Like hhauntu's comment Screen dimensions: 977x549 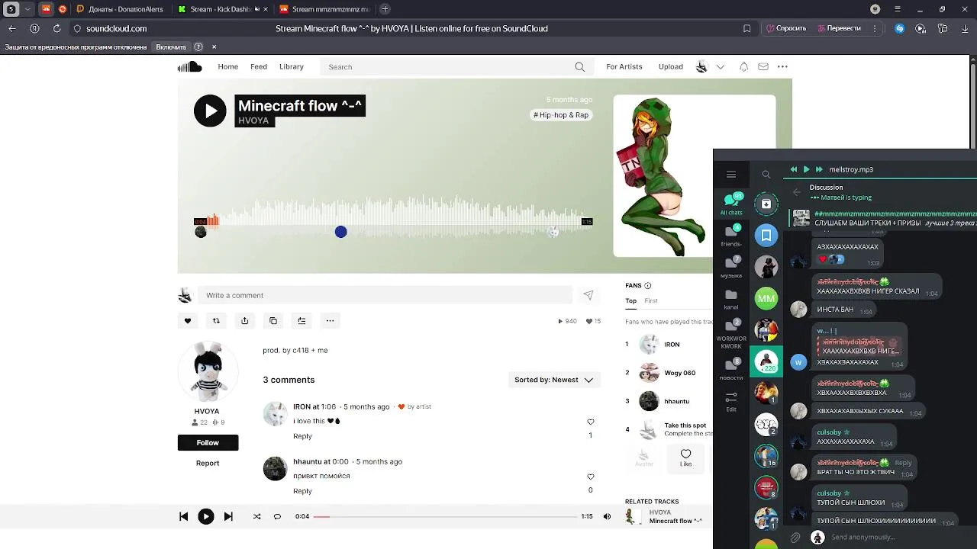click(590, 477)
